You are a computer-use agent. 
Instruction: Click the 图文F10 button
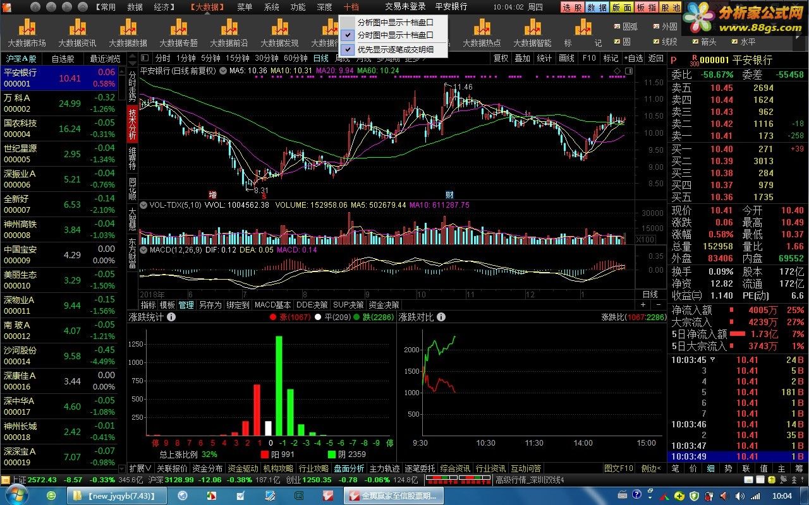click(x=619, y=468)
